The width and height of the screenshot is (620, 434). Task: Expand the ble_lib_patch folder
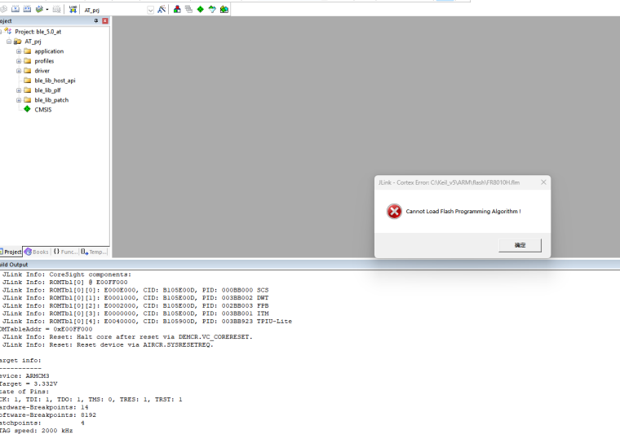(x=19, y=100)
